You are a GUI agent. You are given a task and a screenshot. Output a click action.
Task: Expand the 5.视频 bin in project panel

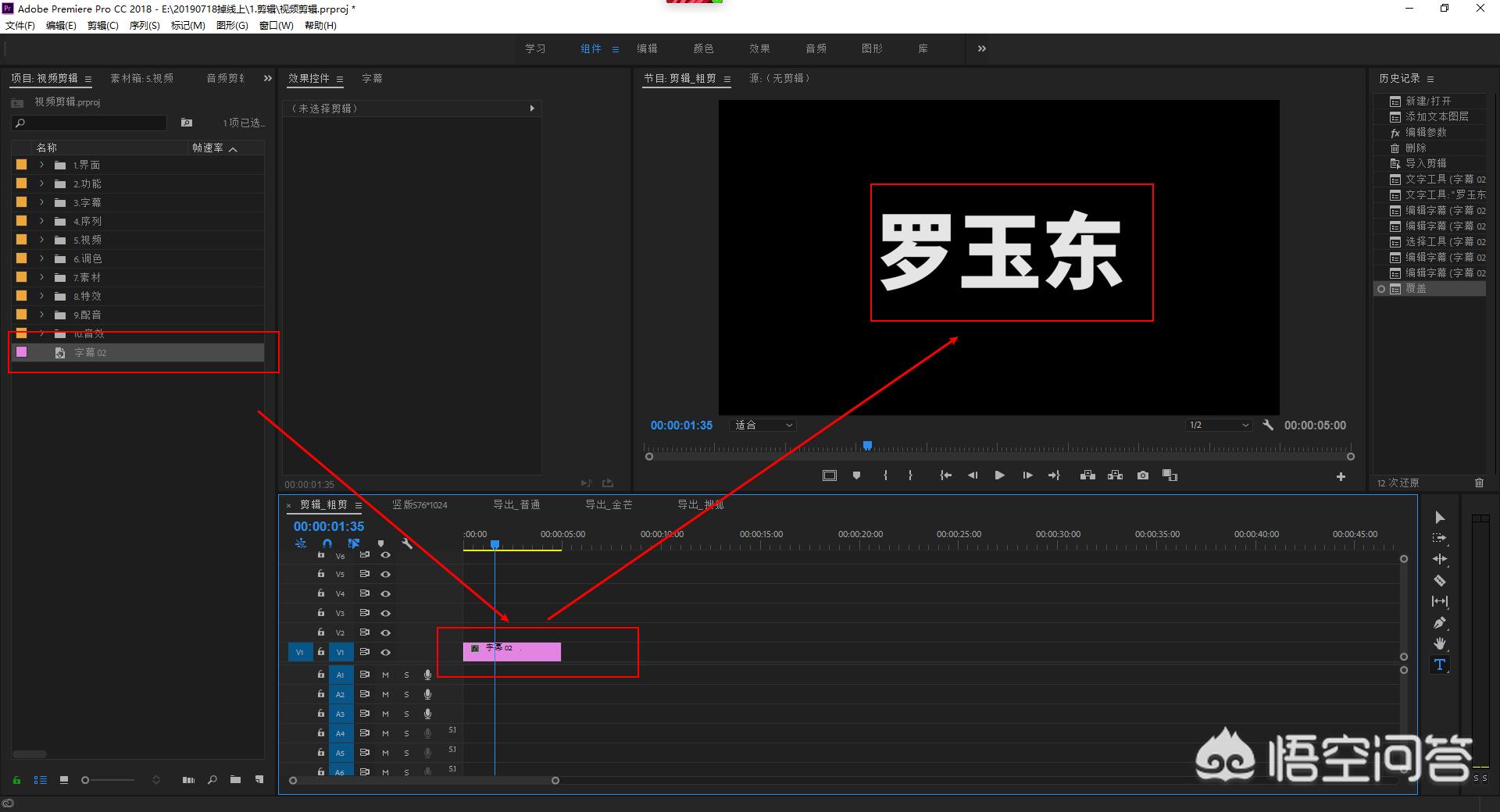point(41,240)
